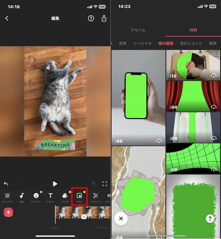Undo the last edit
Image resolution: width=221 pixels, height=239 pixels.
[6, 184]
